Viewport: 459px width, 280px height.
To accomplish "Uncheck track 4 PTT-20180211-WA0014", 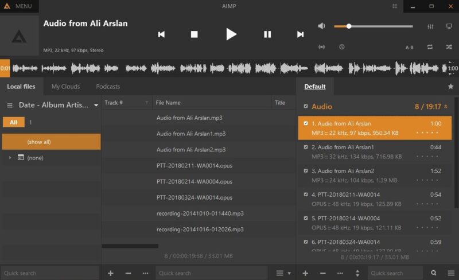I will click(x=306, y=195).
